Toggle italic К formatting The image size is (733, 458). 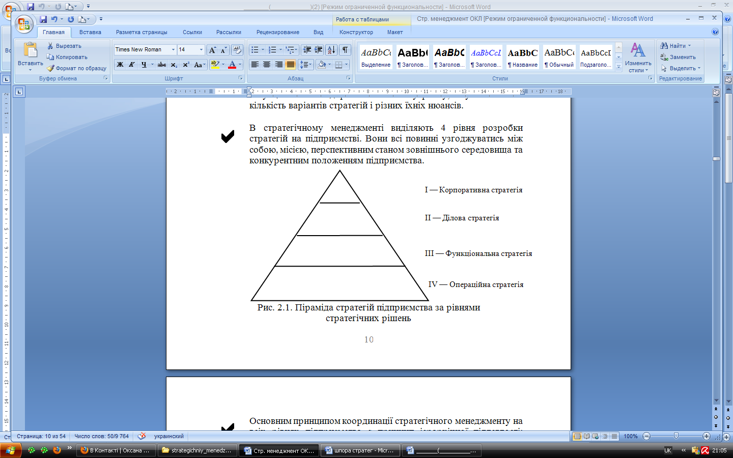point(132,65)
